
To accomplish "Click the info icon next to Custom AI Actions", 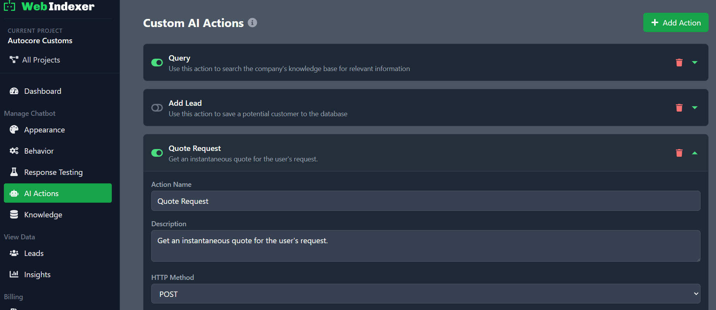I will [x=253, y=23].
